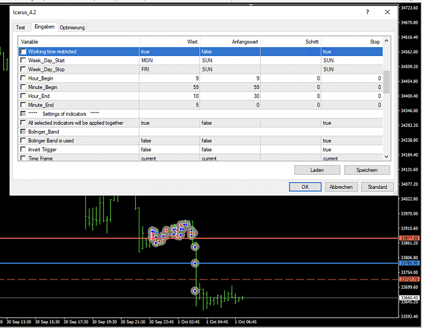
Task: Enable the Hour_Begin optimization checkbox
Action: [x=23, y=78]
